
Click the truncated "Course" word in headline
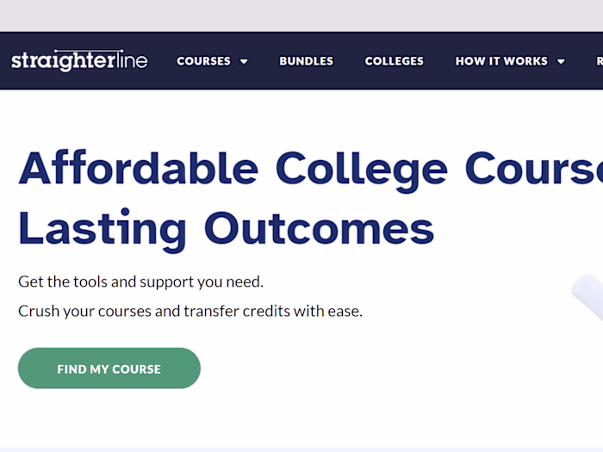pyautogui.click(x=534, y=168)
